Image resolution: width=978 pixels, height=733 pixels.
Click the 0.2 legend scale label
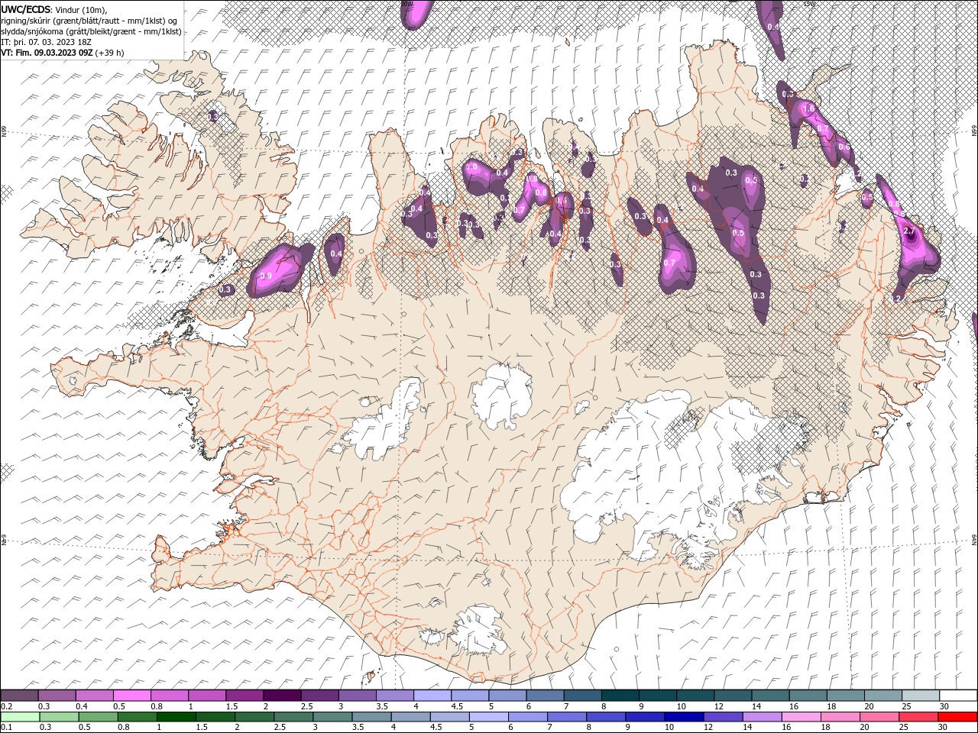[x=5, y=706]
